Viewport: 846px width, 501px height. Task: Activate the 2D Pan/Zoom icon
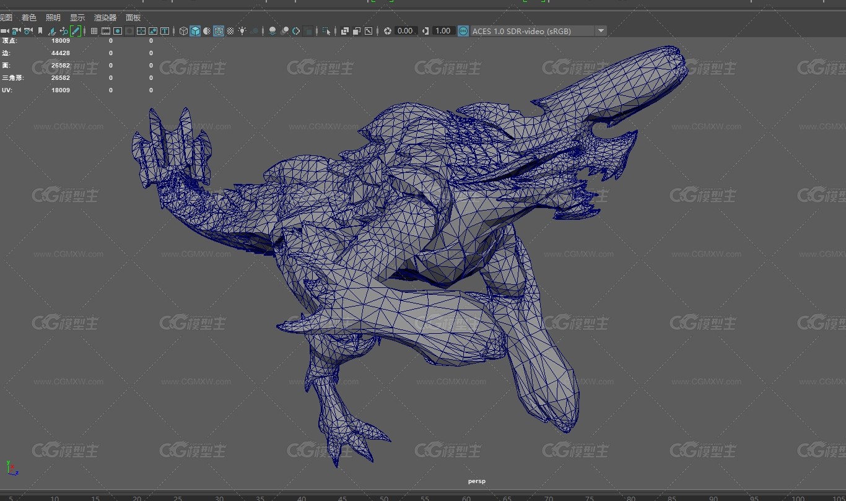[64, 31]
